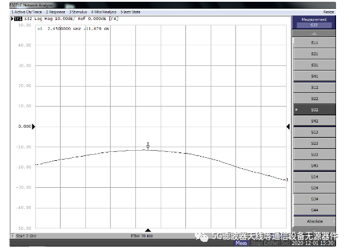Select the S12 measurement softkey
This screenshot has width=349, height=252.
(x=314, y=88)
